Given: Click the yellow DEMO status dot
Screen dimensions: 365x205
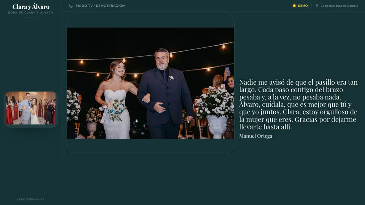Looking at the screenshot, I should click(x=294, y=6).
